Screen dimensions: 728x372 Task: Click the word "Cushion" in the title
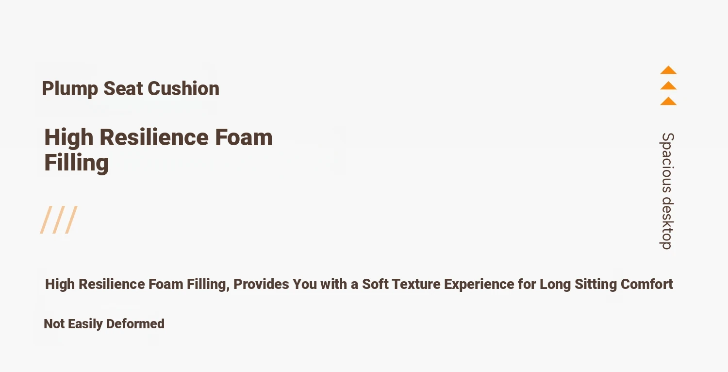(183, 89)
